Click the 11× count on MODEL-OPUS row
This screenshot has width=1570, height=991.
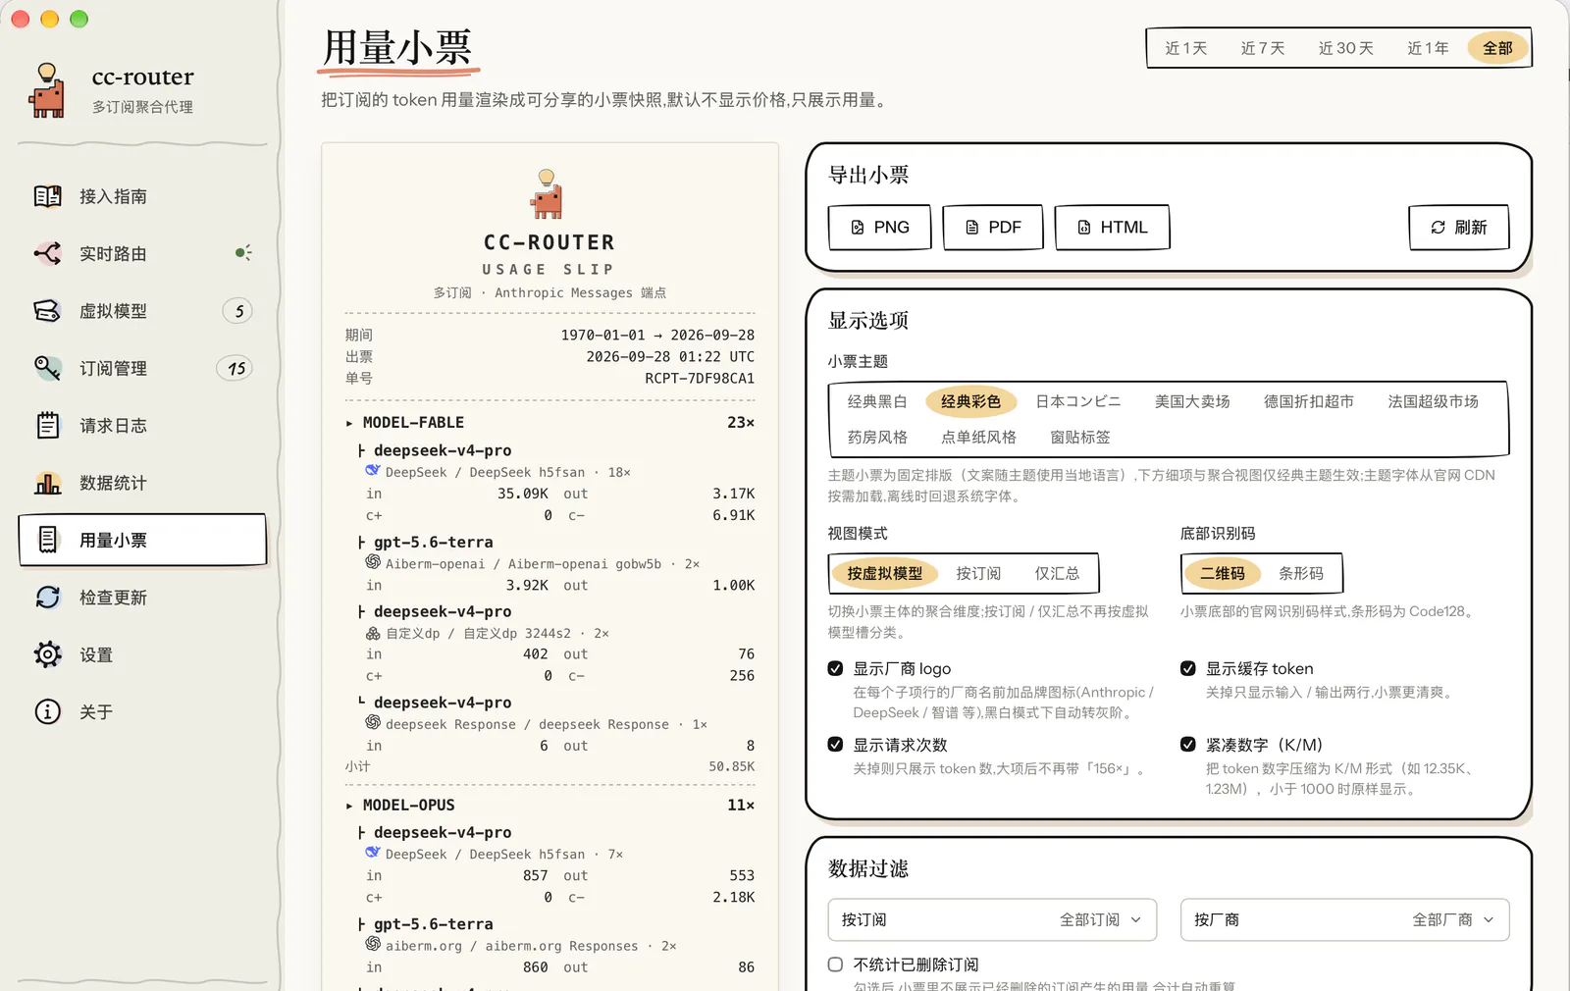(x=741, y=806)
